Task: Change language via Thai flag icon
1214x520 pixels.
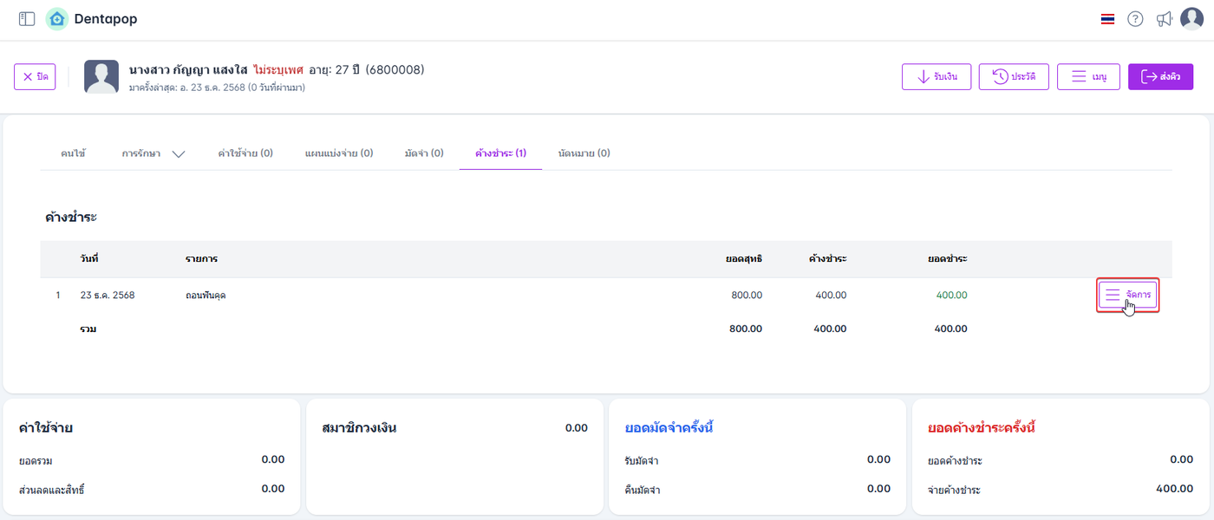Action: pos(1107,19)
